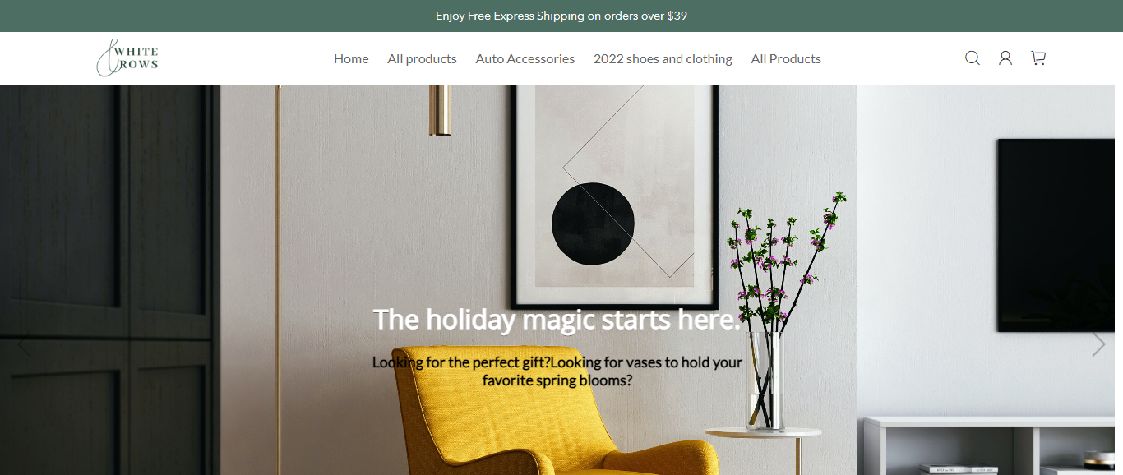This screenshot has height=475, width=1123.
Task: Open the user account icon
Action: click(x=1005, y=58)
